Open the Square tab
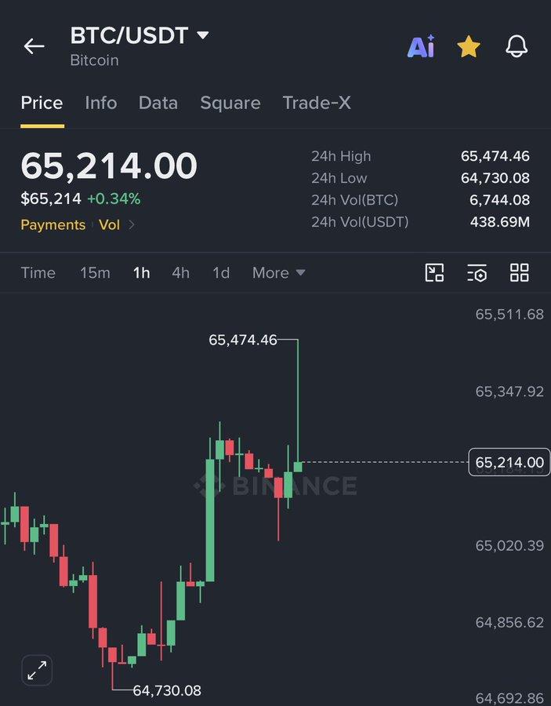 click(x=230, y=103)
